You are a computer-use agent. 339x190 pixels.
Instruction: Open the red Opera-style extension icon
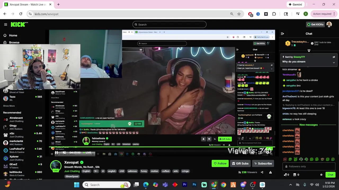click(x=250, y=14)
